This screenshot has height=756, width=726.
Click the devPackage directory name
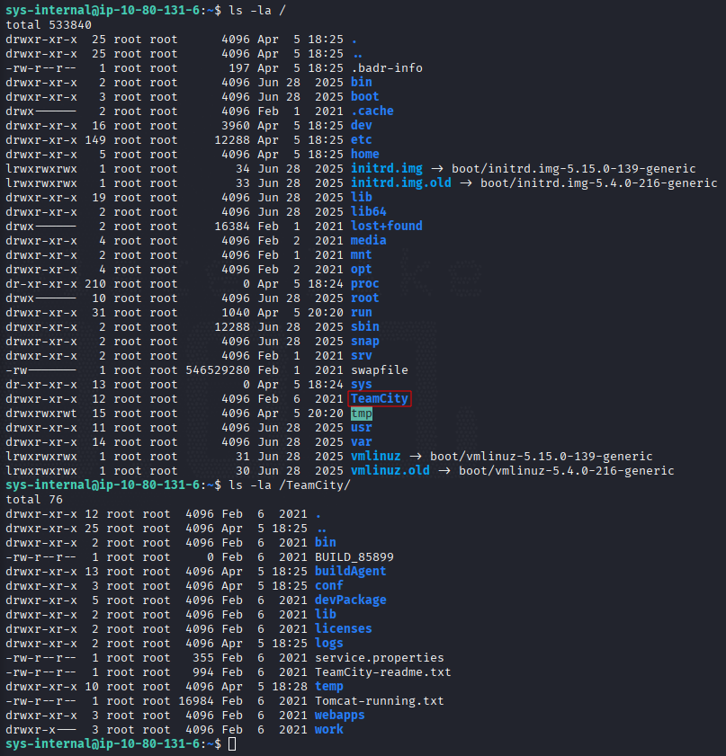(x=351, y=600)
